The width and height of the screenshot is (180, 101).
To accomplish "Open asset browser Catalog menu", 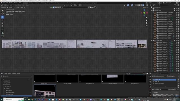I will [14, 74].
